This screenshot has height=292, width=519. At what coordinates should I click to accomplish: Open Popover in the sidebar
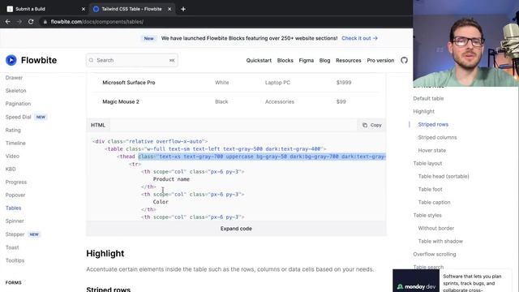15,195
